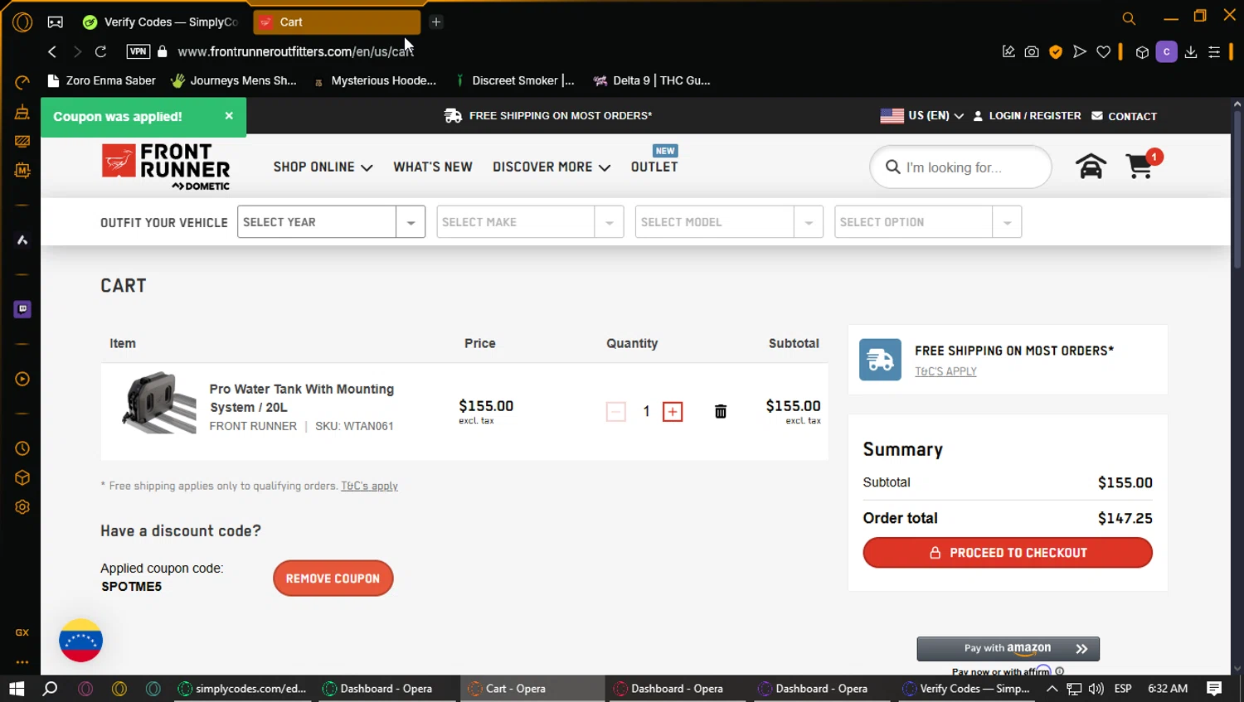Open Delta 9 THC Gu... bookmark
The width and height of the screenshot is (1244, 702).
click(x=652, y=80)
